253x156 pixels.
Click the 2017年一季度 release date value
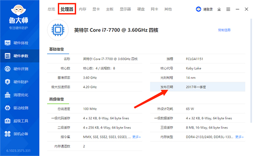tap(196, 87)
